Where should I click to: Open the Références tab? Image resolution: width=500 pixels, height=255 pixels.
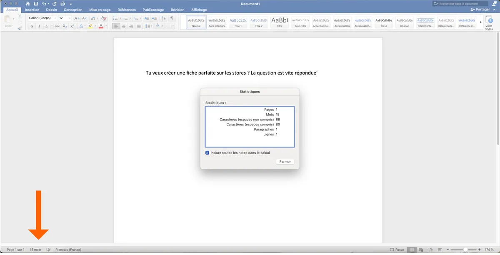(x=127, y=10)
